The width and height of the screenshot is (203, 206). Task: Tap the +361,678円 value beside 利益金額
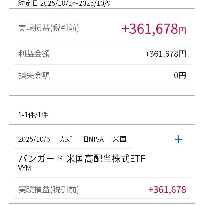click(x=166, y=54)
